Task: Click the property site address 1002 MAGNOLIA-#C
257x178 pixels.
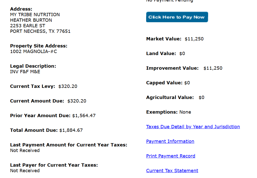Action: pos(34,52)
